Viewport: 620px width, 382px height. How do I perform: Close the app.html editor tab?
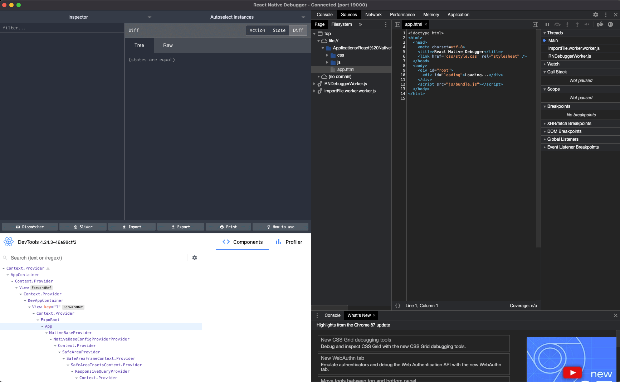coord(426,24)
